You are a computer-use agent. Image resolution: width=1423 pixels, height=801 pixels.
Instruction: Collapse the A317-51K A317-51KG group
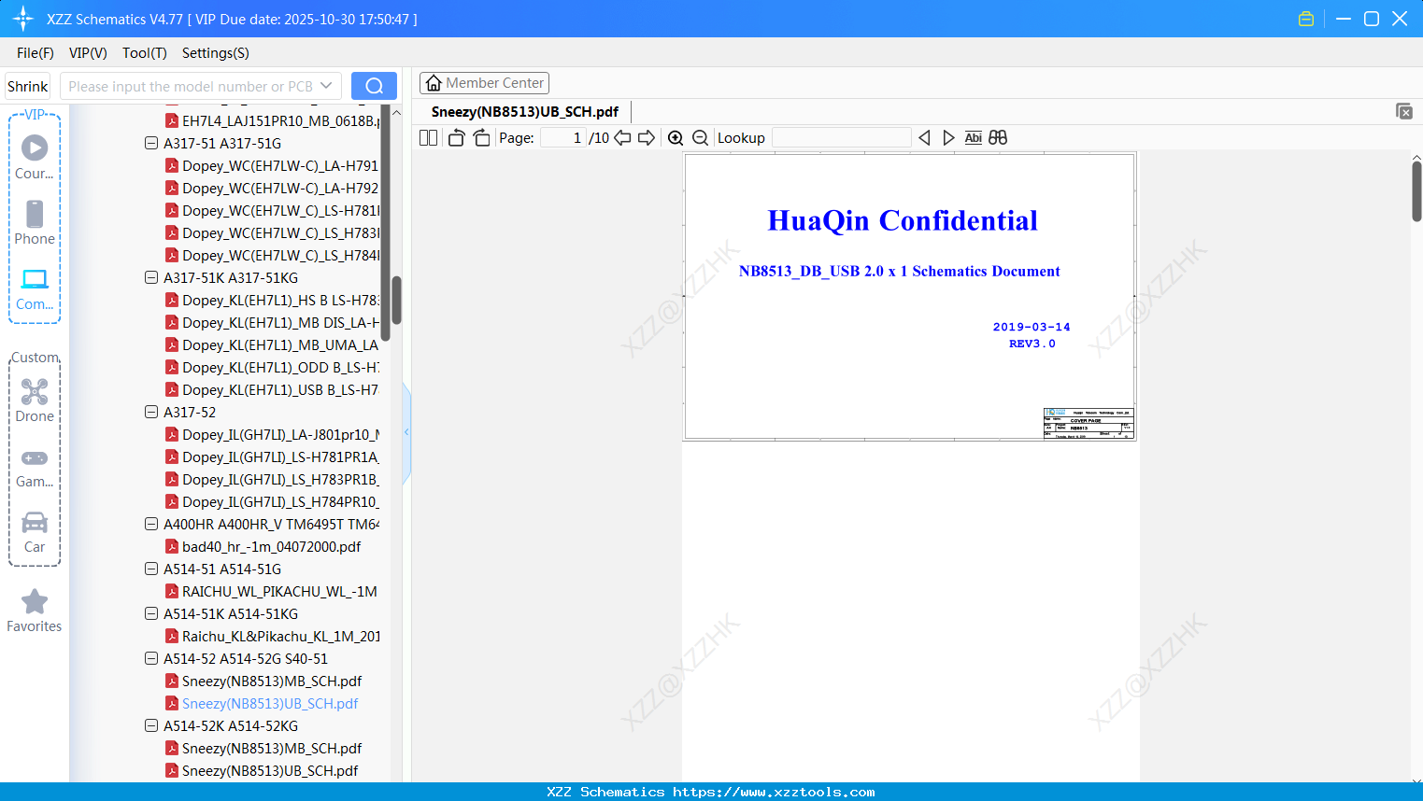click(x=151, y=278)
